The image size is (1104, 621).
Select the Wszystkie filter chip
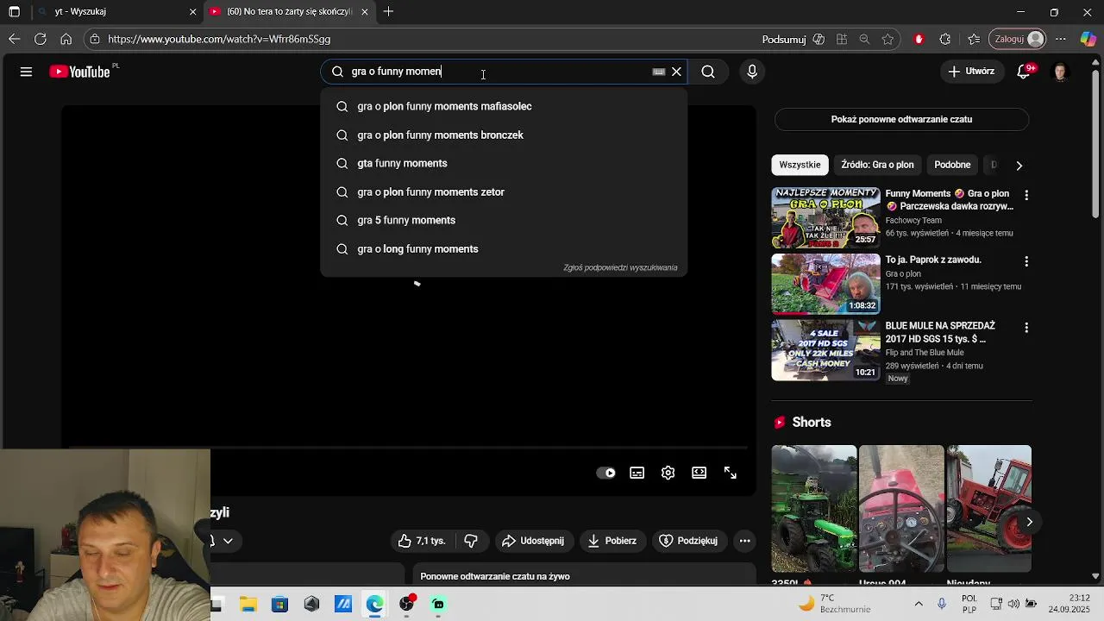pos(800,165)
